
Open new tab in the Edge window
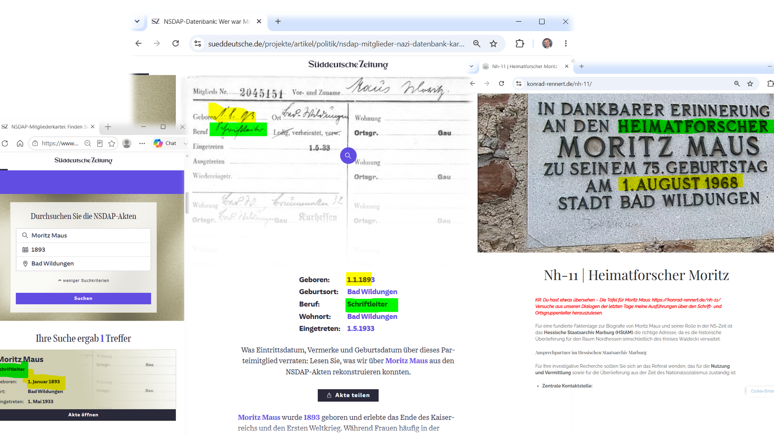108,127
